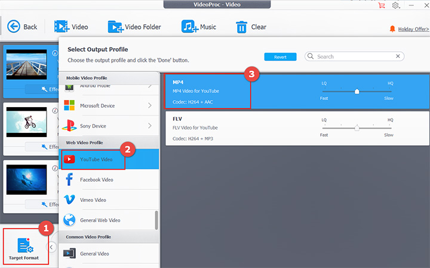Viewport: 430px width, 268px height.
Task: Choose the Vimeo Video profile
Action: coord(109,200)
